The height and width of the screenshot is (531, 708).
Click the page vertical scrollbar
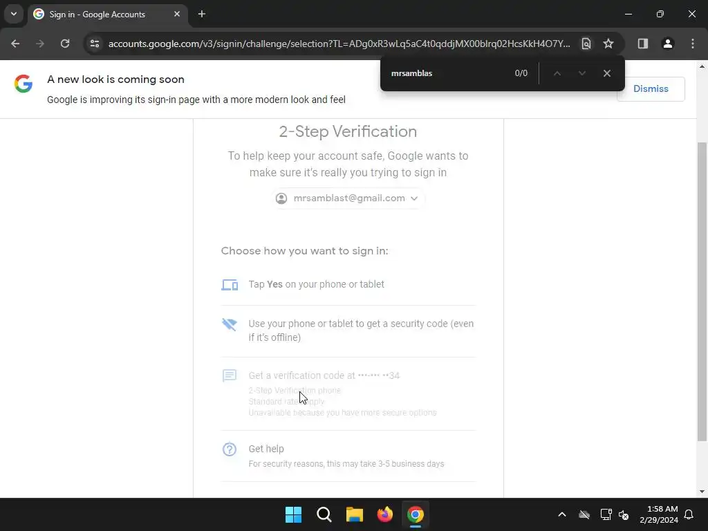click(x=702, y=291)
